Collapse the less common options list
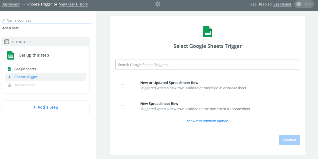Image resolution: width=318 pixels, height=159 pixels. click(208, 121)
